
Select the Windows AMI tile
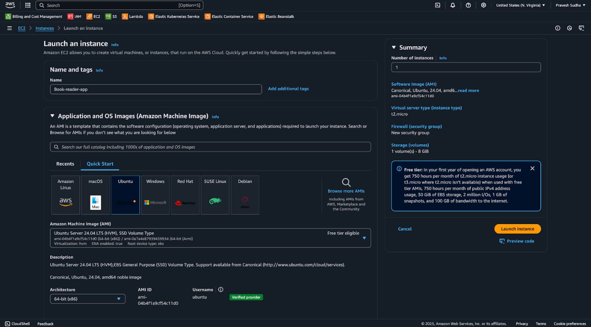155,195
